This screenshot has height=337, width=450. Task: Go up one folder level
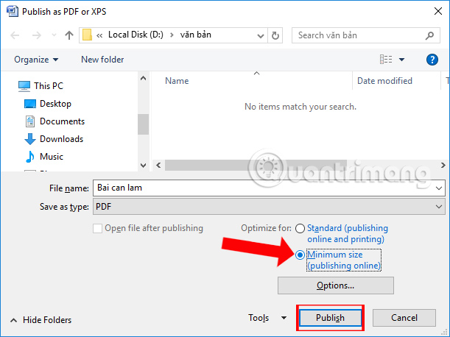(69, 35)
